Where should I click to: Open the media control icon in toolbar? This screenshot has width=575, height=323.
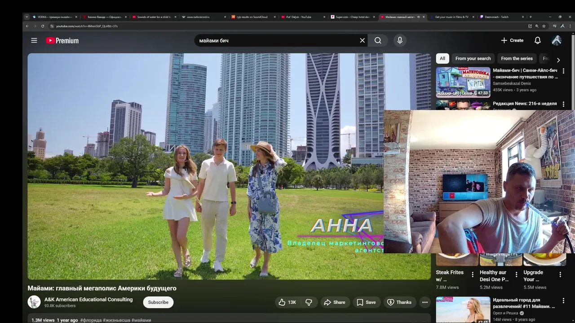pyautogui.click(x=554, y=26)
